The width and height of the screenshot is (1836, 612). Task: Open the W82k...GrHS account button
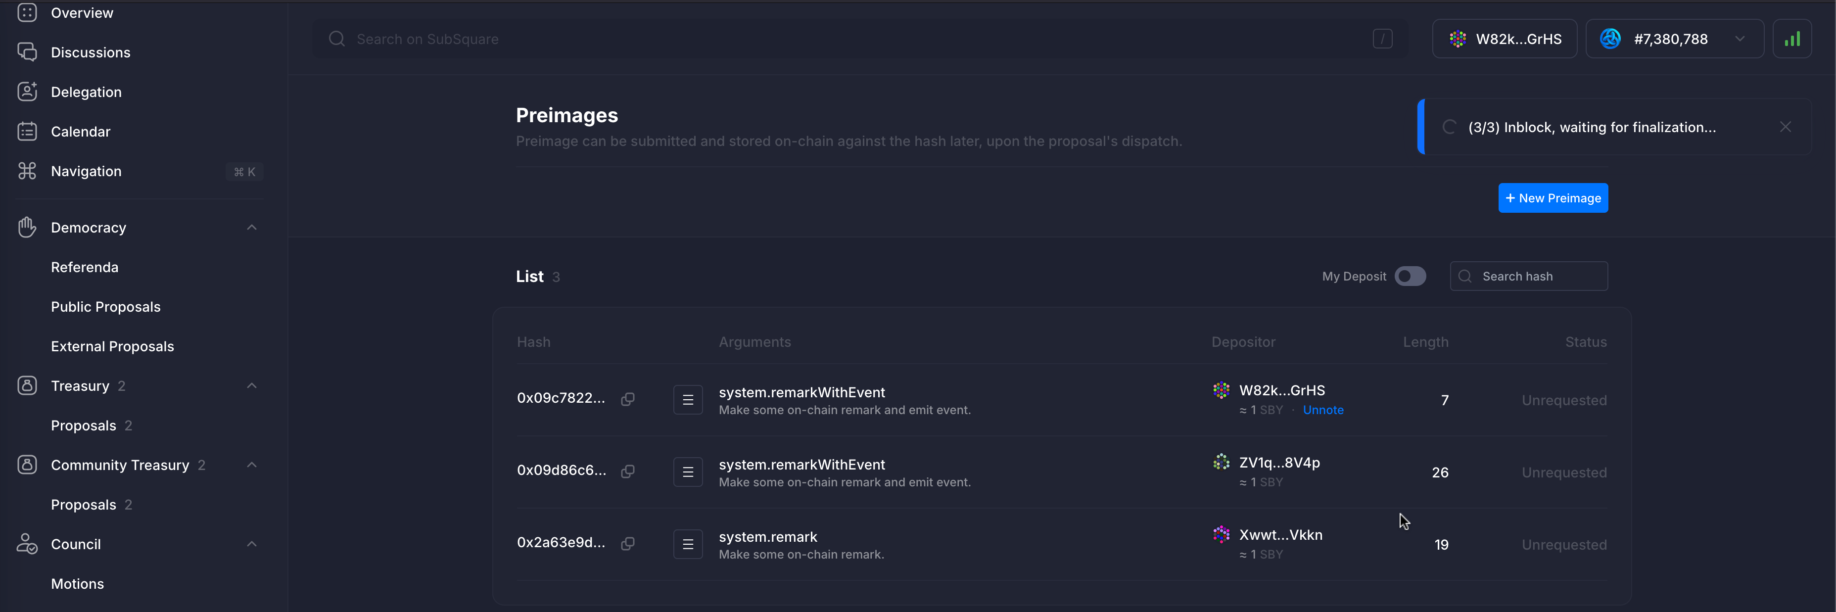point(1505,39)
